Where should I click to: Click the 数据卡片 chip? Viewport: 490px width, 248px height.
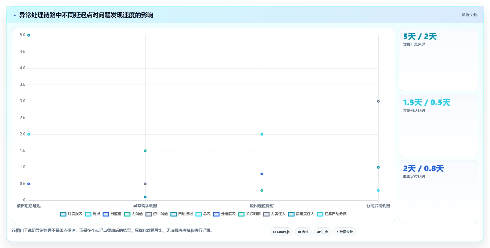[345, 232]
